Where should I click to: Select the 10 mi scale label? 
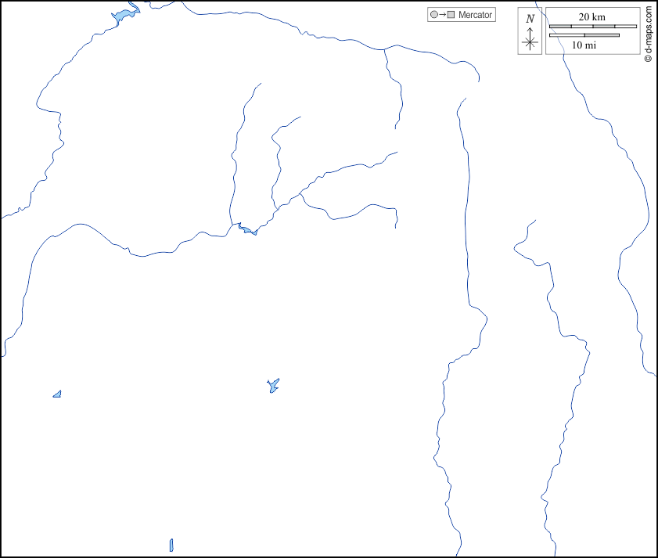pyautogui.click(x=584, y=45)
